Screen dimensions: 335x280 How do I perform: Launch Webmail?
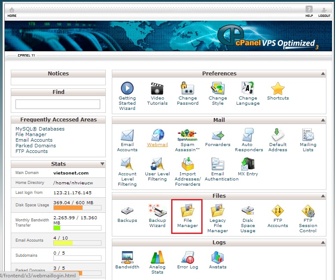157,138
